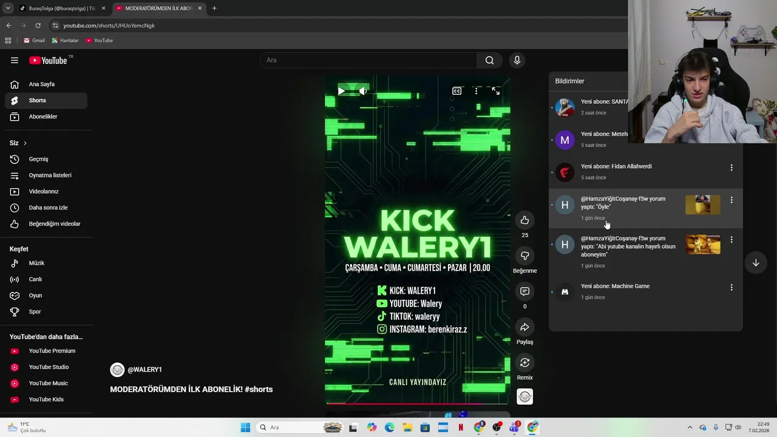Screen dimensions: 777x437
Task: Open Beğendiğim videolar
Action: pos(46,224)
